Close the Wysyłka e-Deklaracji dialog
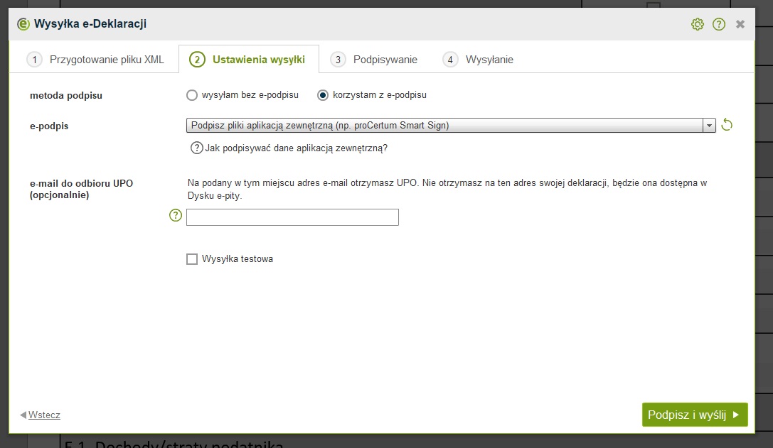 tap(740, 25)
